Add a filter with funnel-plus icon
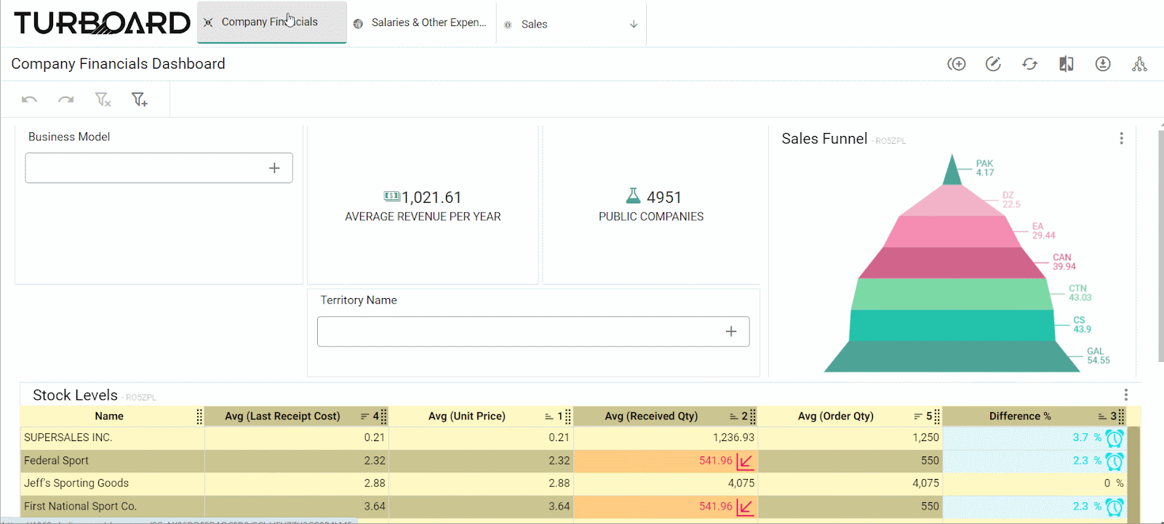Image resolution: width=1164 pixels, height=524 pixels. [x=139, y=100]
